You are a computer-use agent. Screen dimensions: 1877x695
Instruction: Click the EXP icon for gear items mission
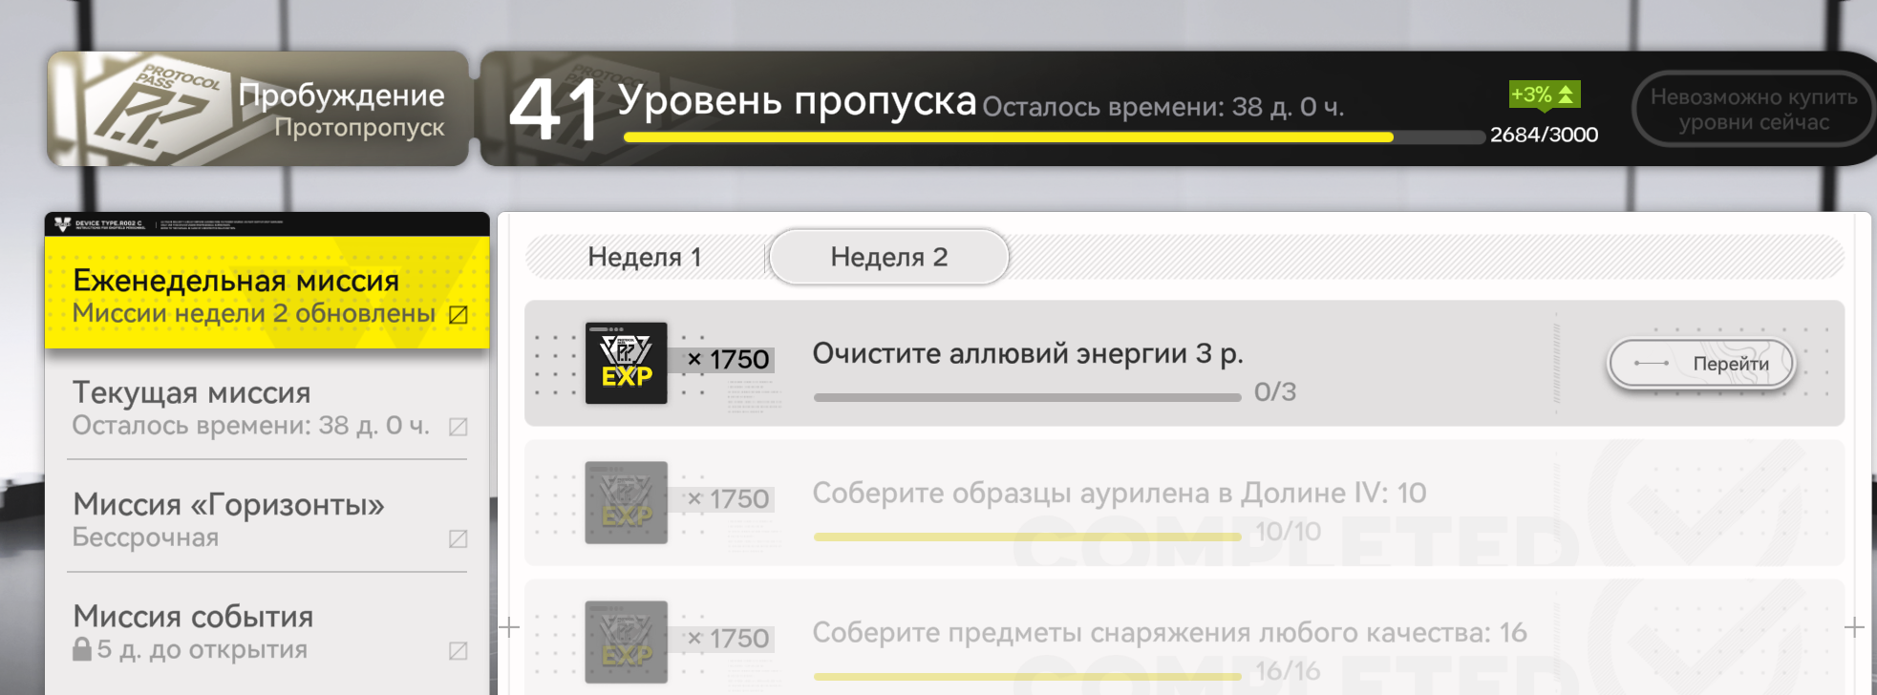pos(627,642)
